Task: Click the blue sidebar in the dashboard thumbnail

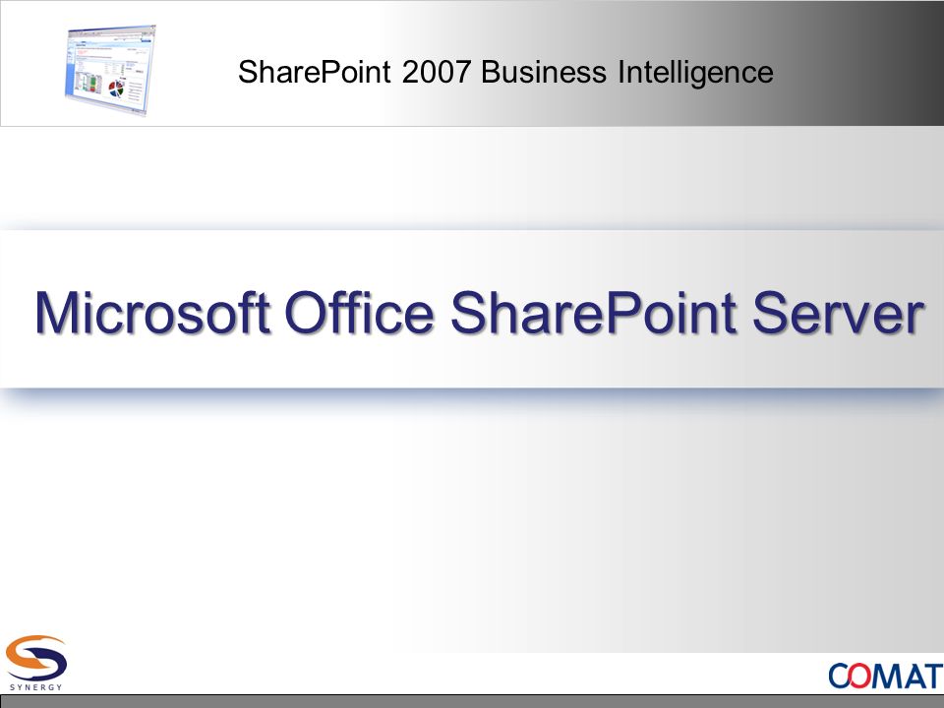Action: tap(71, 72)
